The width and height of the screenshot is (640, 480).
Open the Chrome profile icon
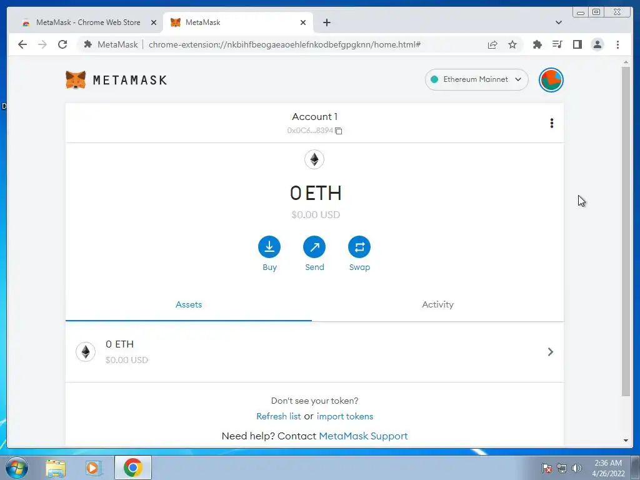coord(597,44)
